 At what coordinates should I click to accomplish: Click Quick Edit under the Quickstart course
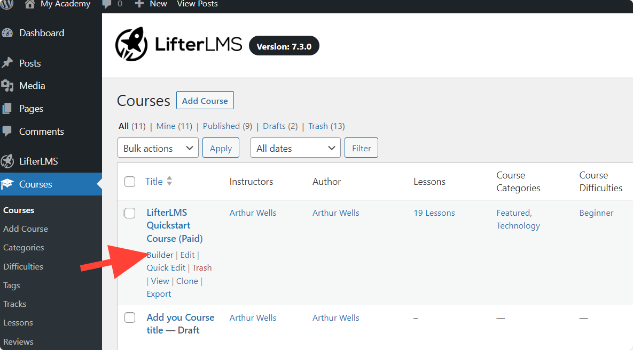[166, 268]
